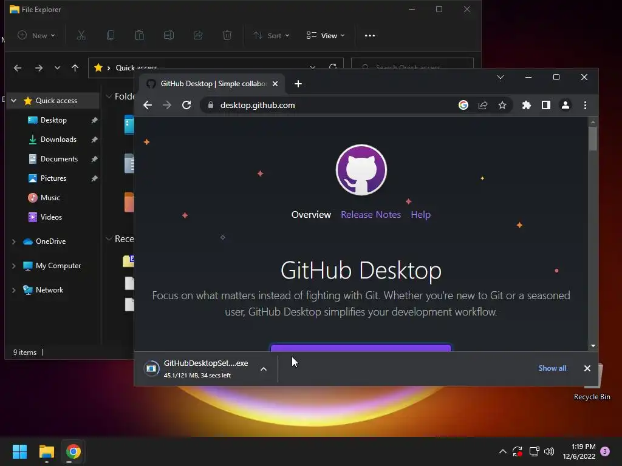Open the GitHubDesktopSetup.exe download item
This screenshot has height=466, width=622.
[x=199, y=368]
